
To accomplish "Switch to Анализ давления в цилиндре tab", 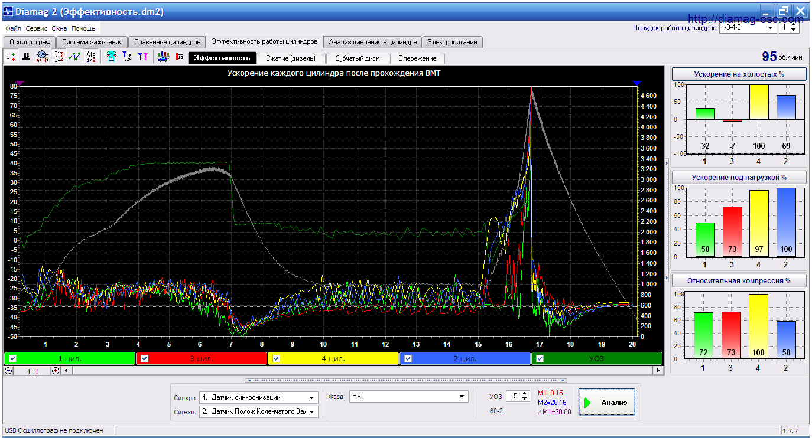I will point(373,42).
